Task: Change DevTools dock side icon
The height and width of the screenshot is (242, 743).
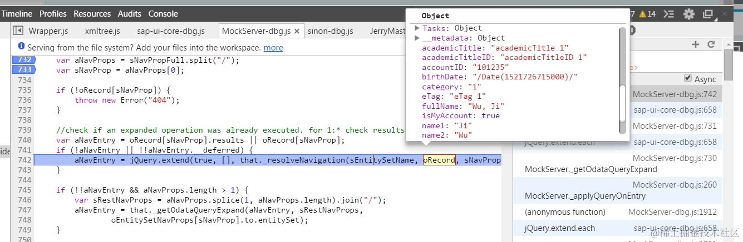Action: (708, 14)
